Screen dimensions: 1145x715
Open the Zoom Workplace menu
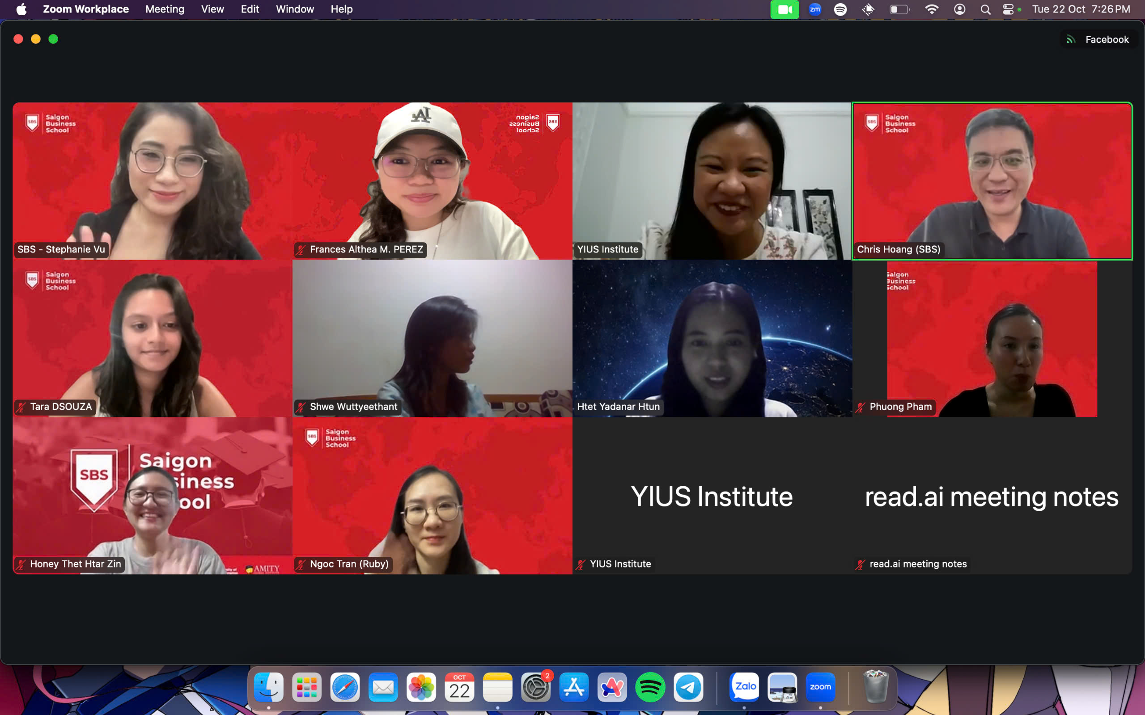(x=86, y=9)
